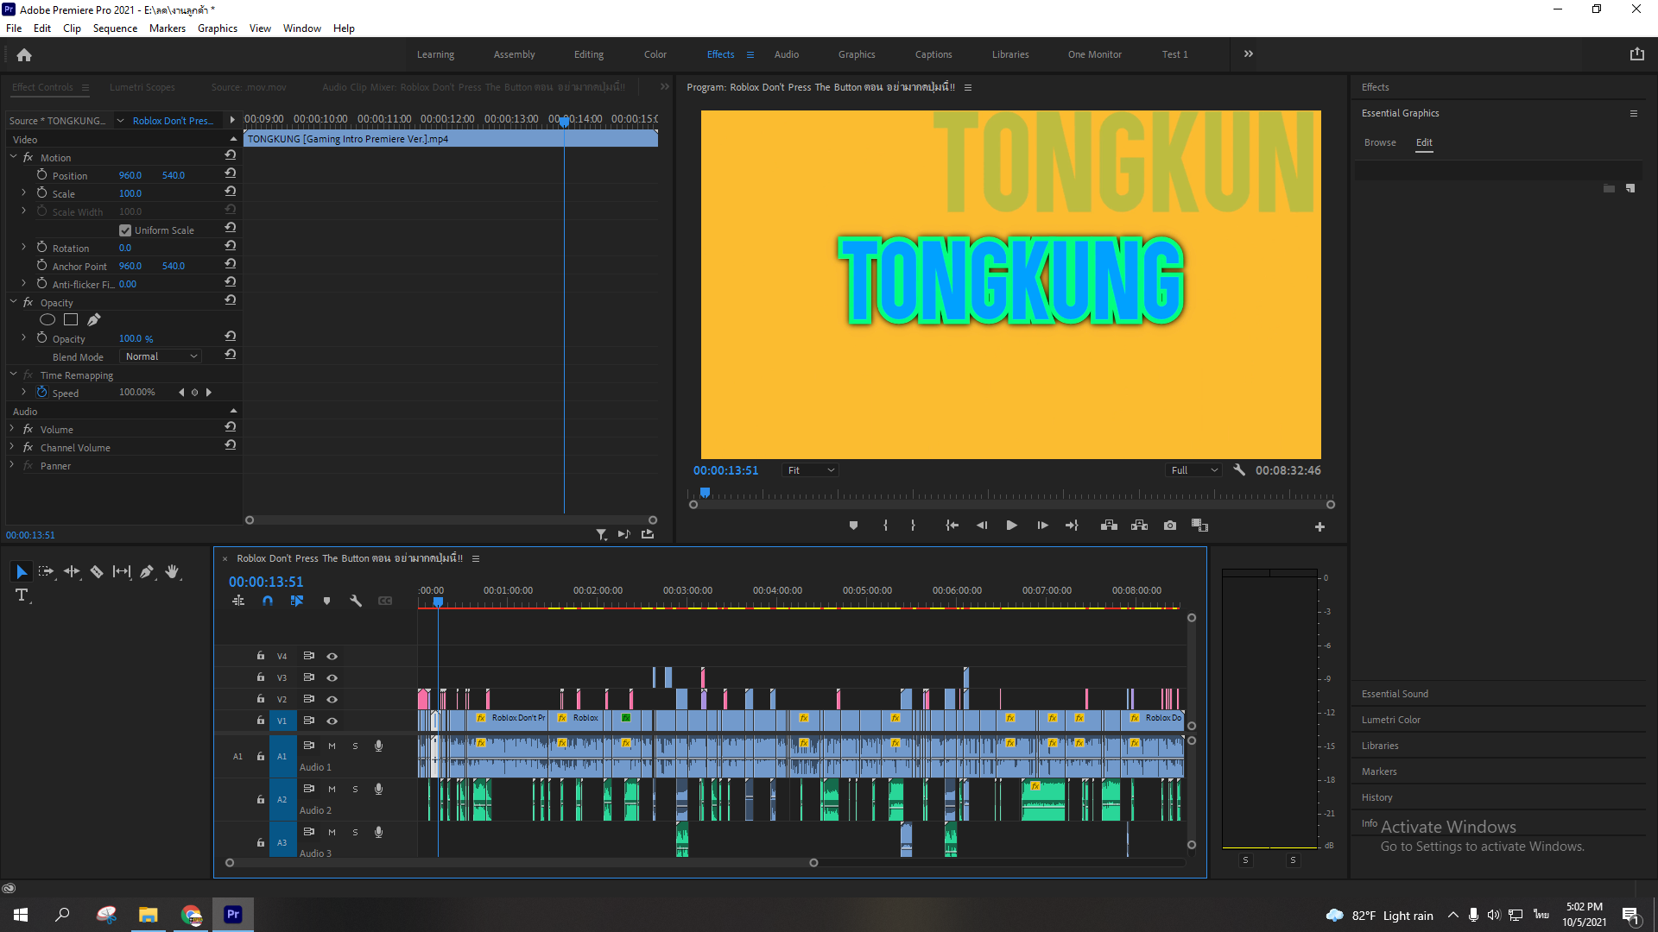Select the Ripple Edit tool
The width and height of the screenshot is (1658, 932).
tap(72, 571)
